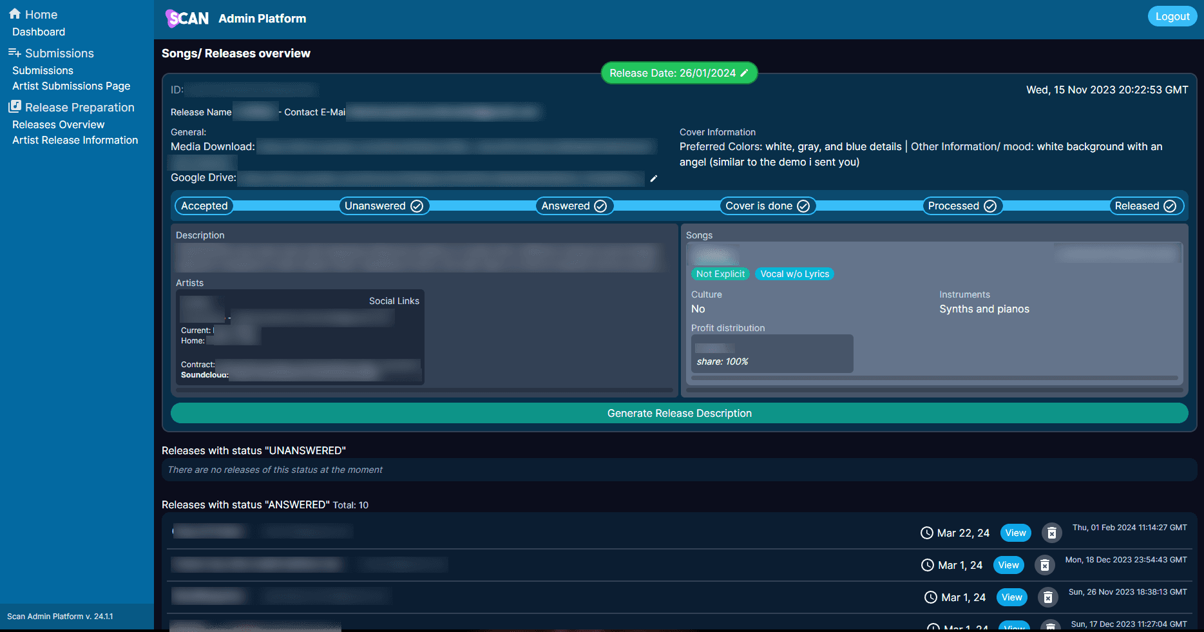Screen dimensions: 1204x632
Task: Click checkmark icon on Answered status
Action: 600,206
